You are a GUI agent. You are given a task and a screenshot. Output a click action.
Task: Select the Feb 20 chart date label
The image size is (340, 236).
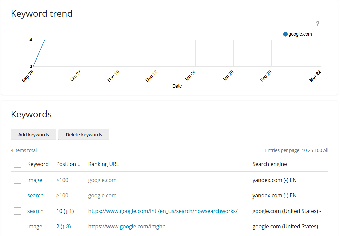click(x=266, y=76)
